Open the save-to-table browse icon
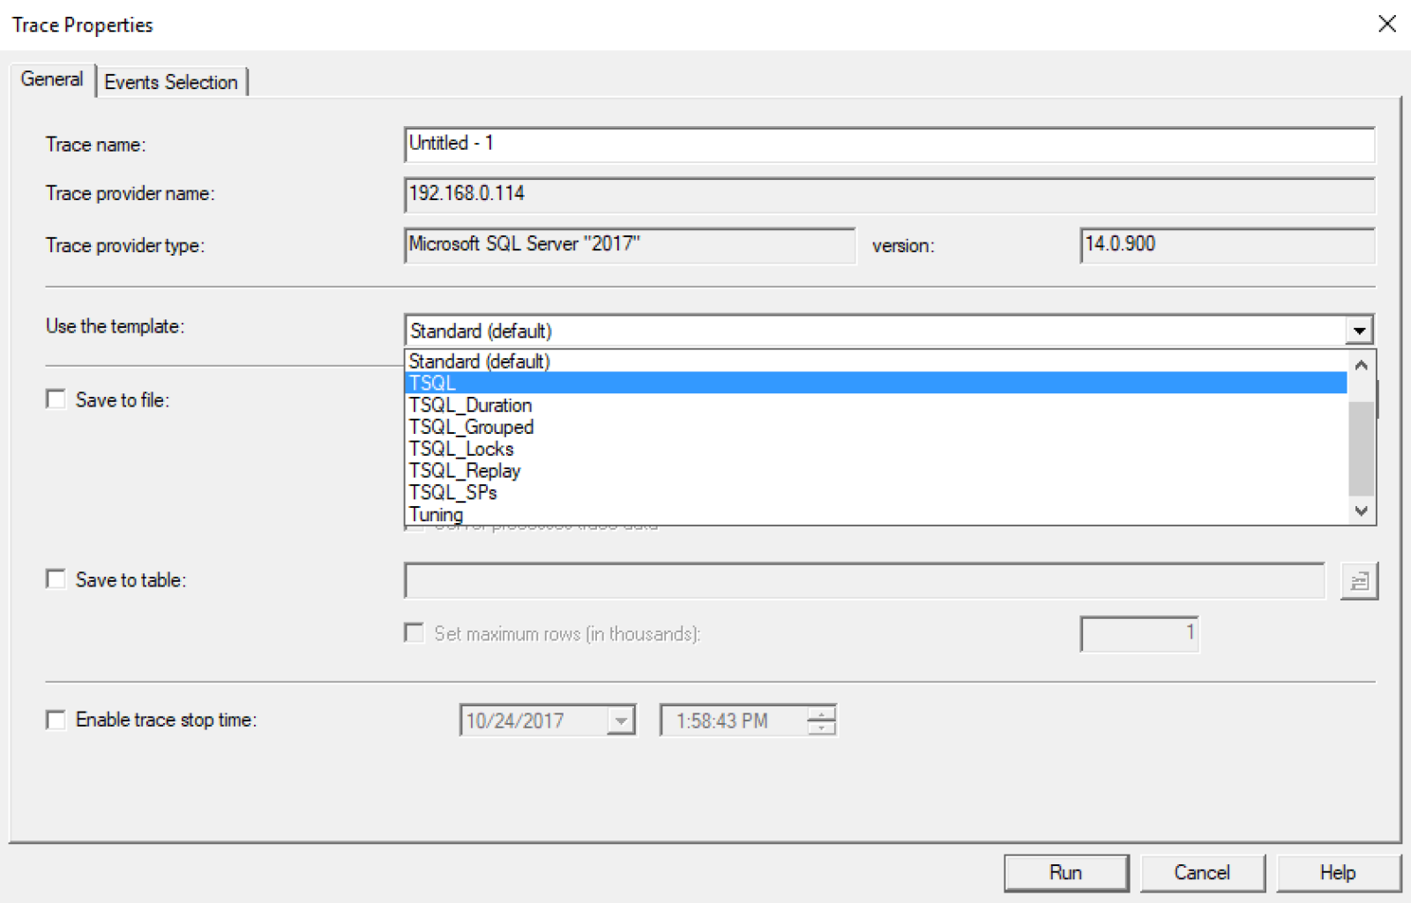 point(1359,580)
